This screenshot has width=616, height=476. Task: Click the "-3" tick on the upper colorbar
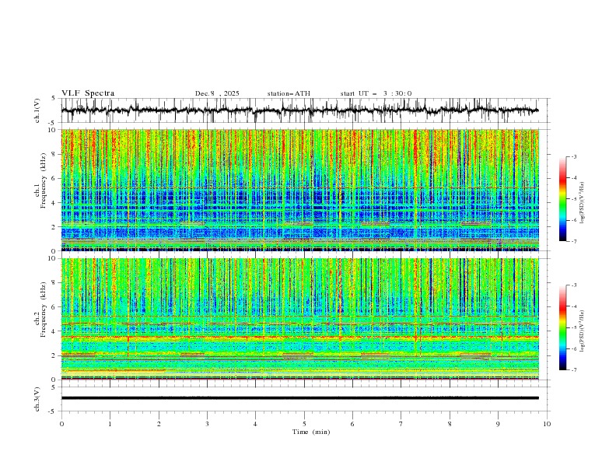573,156
